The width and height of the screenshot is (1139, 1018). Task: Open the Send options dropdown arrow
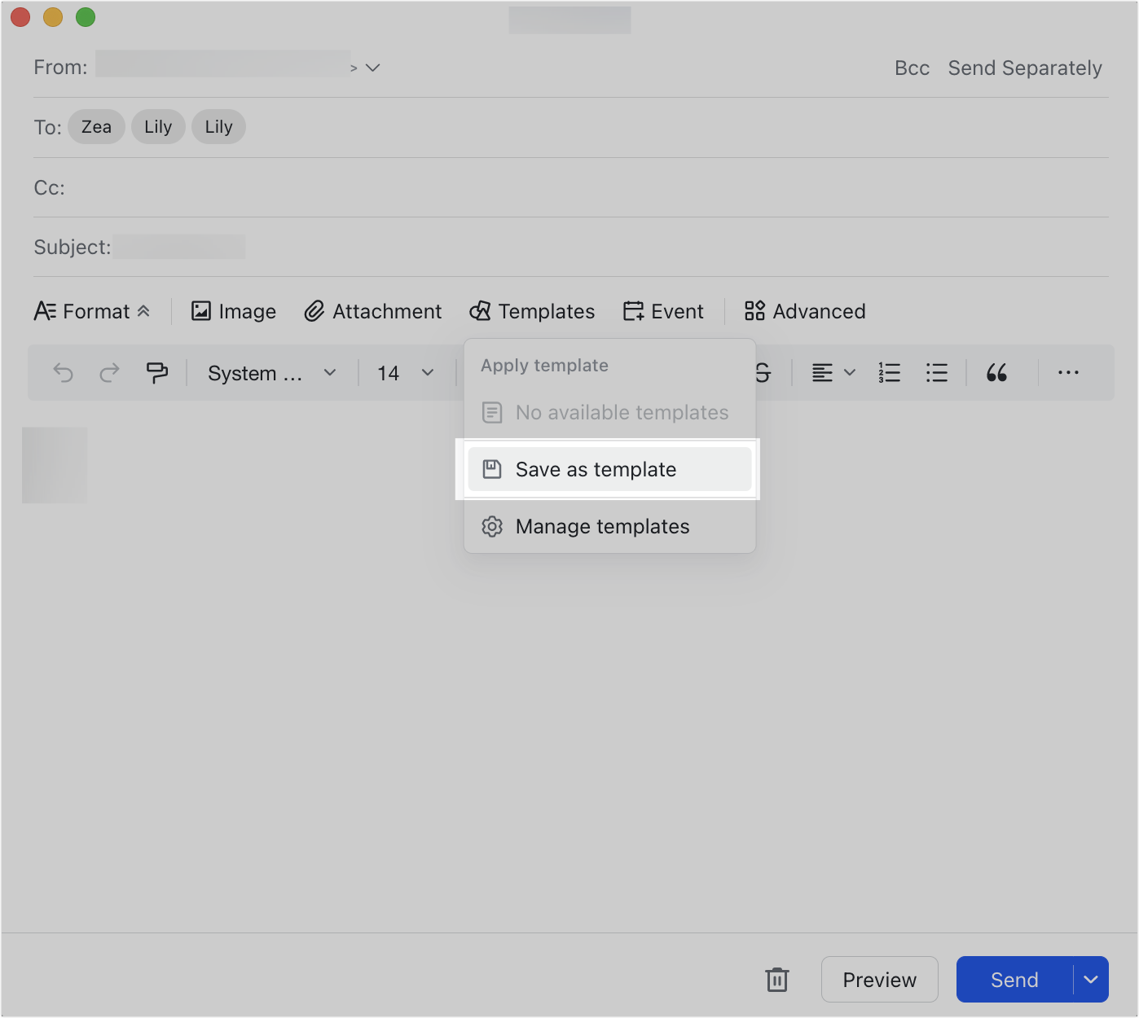(1091, 980)
